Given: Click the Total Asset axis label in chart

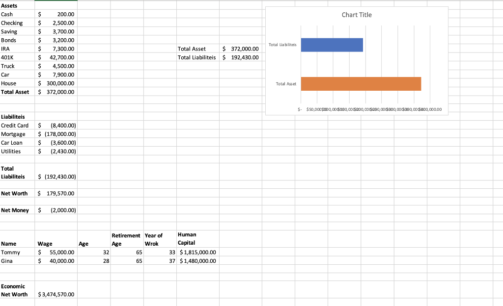Looking at the screenshot, I should click(x=286, y=84).
